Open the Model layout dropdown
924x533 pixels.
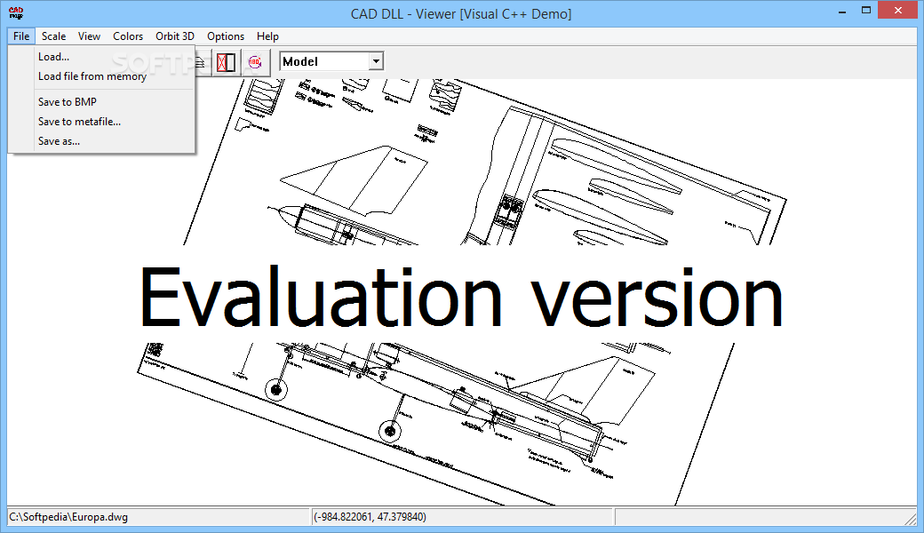(x=376, y=61)
